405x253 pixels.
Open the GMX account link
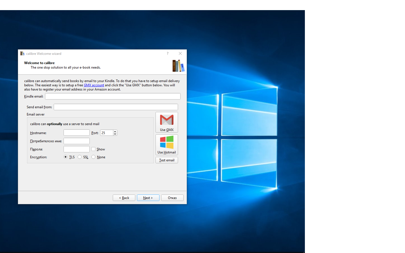(94, 85)
